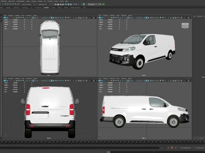
Task: Open Renderer menu in front view panel
Action: (x=29, y=78)
